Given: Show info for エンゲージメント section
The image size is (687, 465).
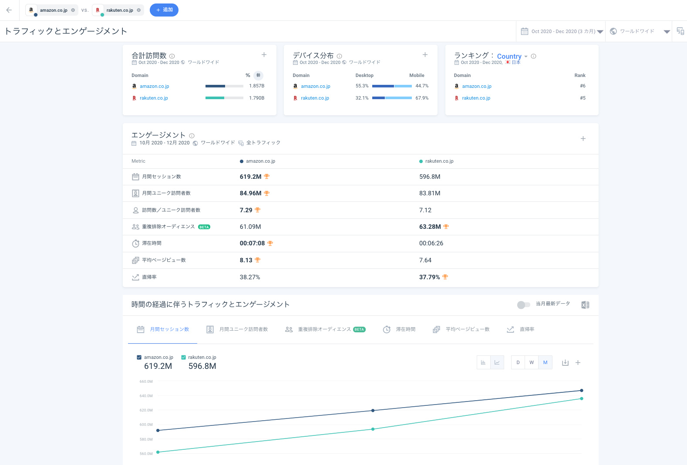Looking at the screenshot, I should point(192,136).
